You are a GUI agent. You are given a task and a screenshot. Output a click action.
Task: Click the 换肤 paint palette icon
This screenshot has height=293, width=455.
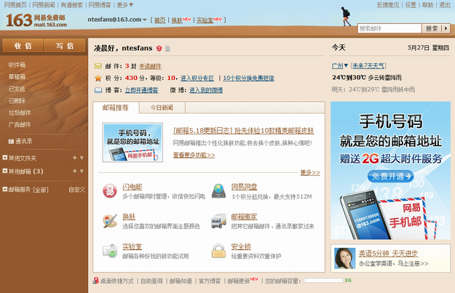110,221
